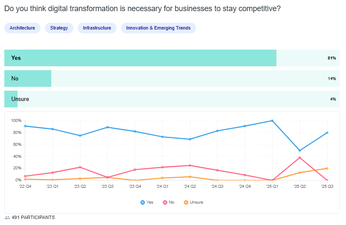Image resolution: width=346 pixels, height=225 pixels.
Task: Click Yes data point at '23 Q3
Action: click(108, 127)
